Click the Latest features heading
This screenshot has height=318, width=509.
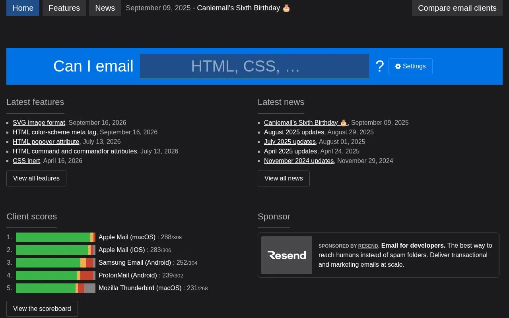[x=35, y=102]
